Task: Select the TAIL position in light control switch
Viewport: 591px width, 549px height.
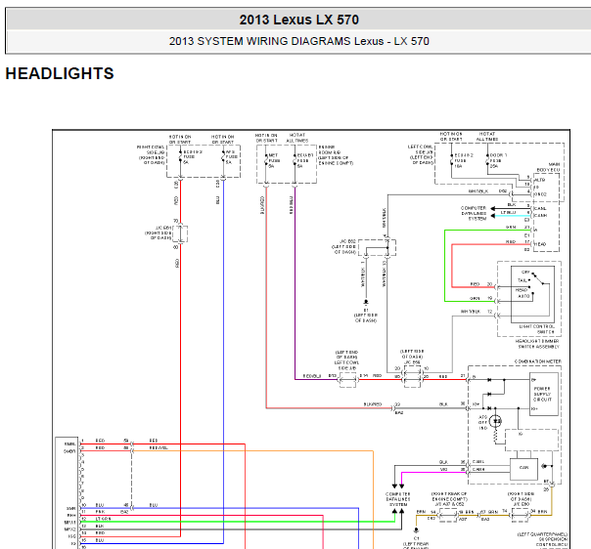Action: coord(523,280)
